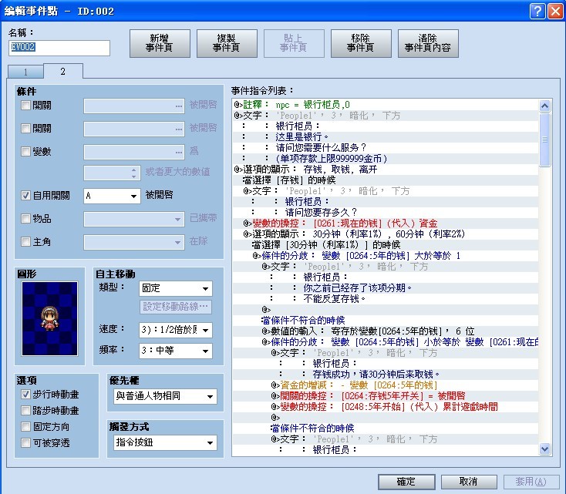This screenshot has width=566, height=494.
Task: Click the 套用 apply button
Action: tap(531, 482)
